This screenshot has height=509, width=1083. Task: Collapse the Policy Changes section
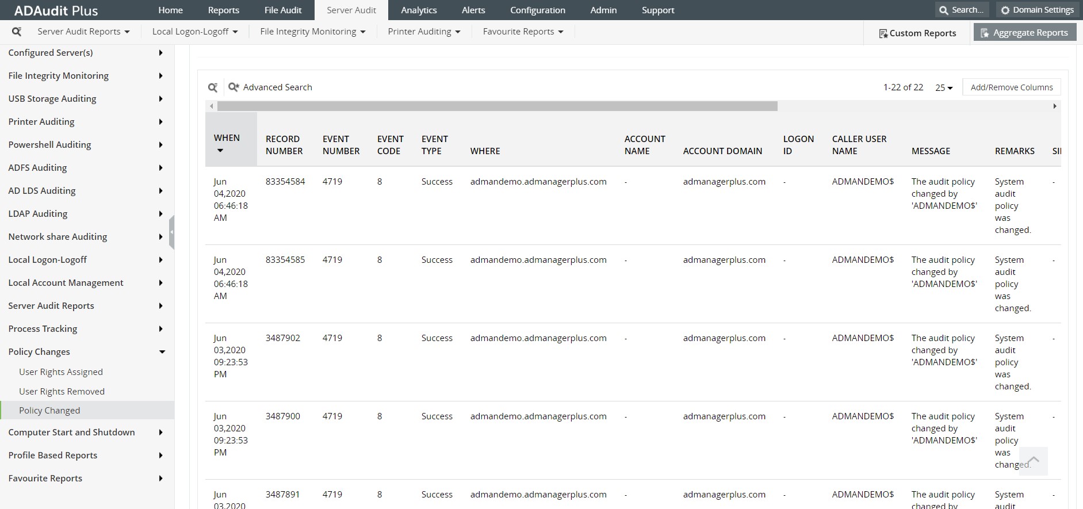87,352
